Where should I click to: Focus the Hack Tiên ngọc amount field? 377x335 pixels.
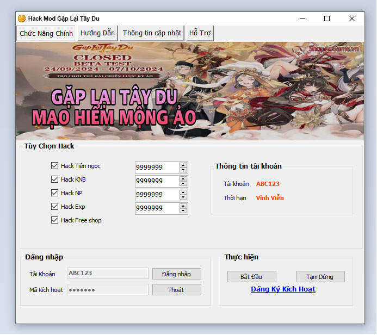[x=157, y=167]
